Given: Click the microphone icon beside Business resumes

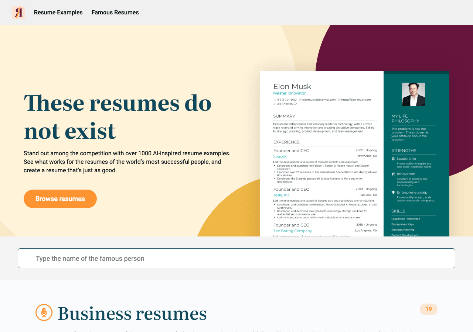Looking at the screenshot, I should pyautogui.click(x=44, y=312).
